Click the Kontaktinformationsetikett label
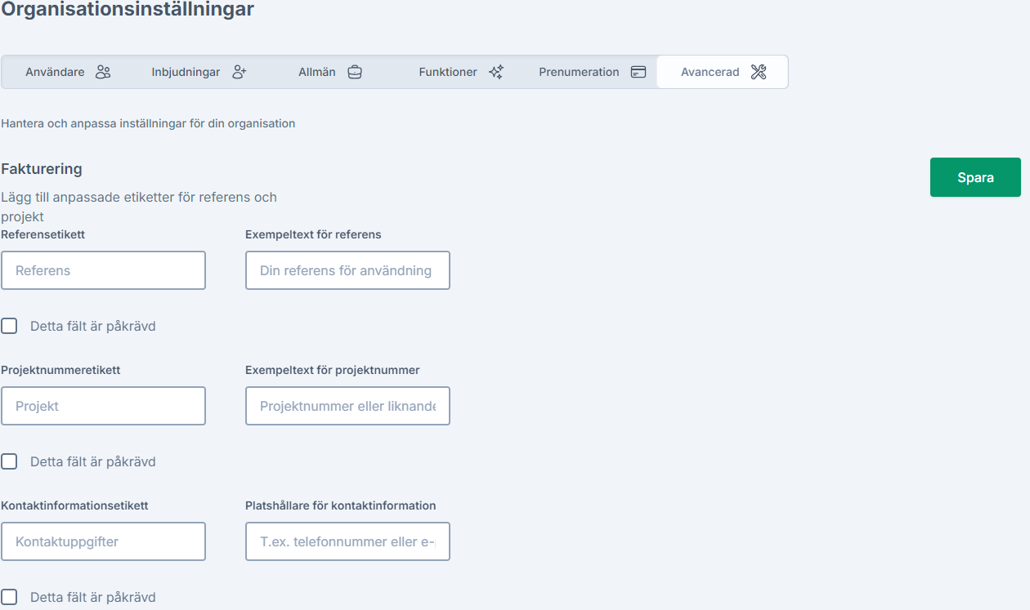The width and height of the screenshot is (1030, 610). coord(74,505)
